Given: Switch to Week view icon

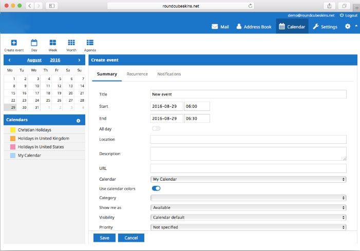Looking at the screenshot, I should coord(52,43).
